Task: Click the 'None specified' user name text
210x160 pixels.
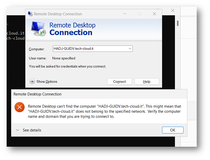Action: pos(64,58)
